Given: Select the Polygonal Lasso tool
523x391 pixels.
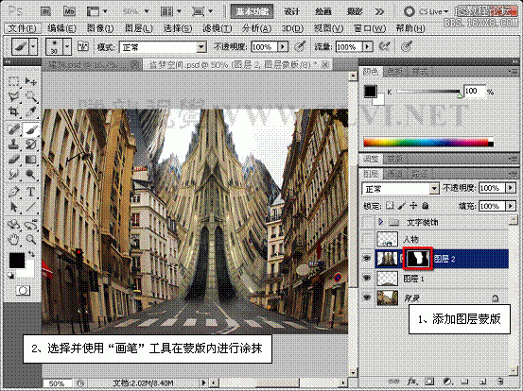Looking at the screenshot, I should click(13, 96).
